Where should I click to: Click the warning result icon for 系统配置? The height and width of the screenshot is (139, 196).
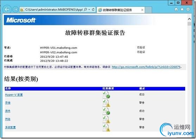(x=106, y=127)
